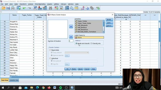This screenshot has height=90, width=161.
Task: Select Aktif_Menjawab in Variables list
Action: (x=83, y=25)
